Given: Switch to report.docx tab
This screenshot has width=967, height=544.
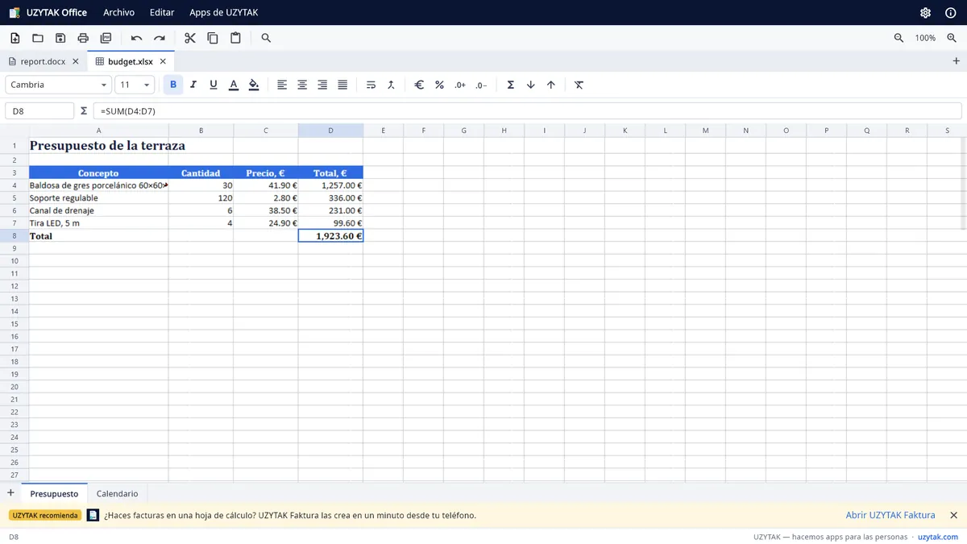Looking at the screenshot, I should pos(44,61).
